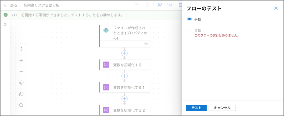Click the expand/collapse vertical arrows icon
Screen dimensions: 284x116
[x=21, y=49]
